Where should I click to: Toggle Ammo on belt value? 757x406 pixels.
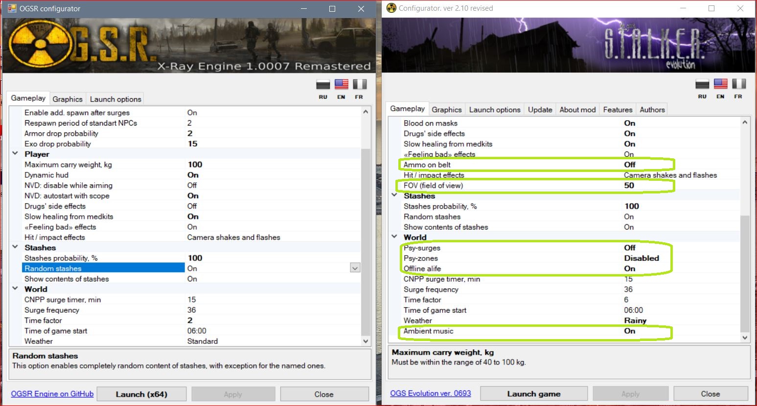tap(630, 165)
